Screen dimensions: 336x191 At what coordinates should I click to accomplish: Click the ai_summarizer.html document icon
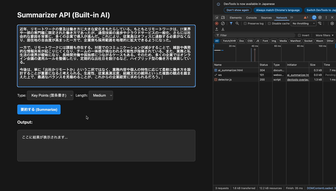216,70
